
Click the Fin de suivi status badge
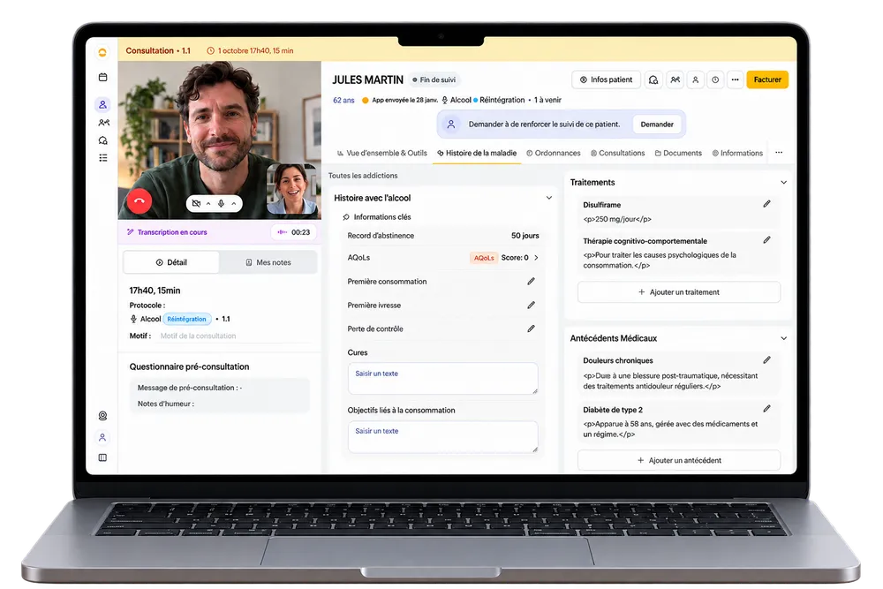[434, 80]
